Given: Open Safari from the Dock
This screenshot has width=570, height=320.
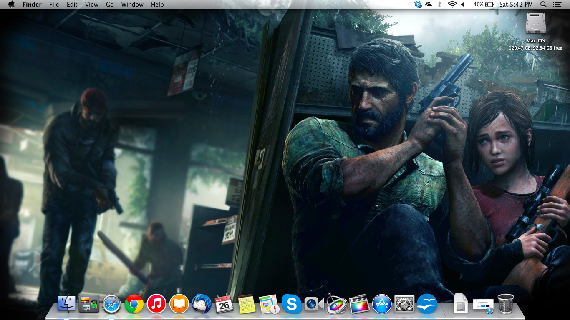Looking at the screenshot, I should pos(111,304).
